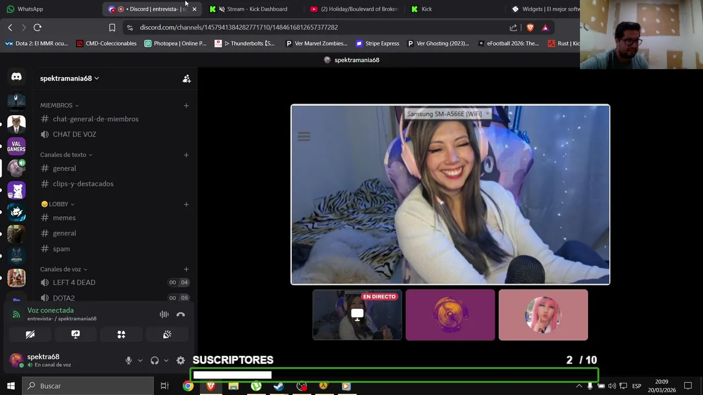The width and height of the screenshot is (703, 395).
Task: Open hamburger menu on video feed
Action: click(304, 137)
